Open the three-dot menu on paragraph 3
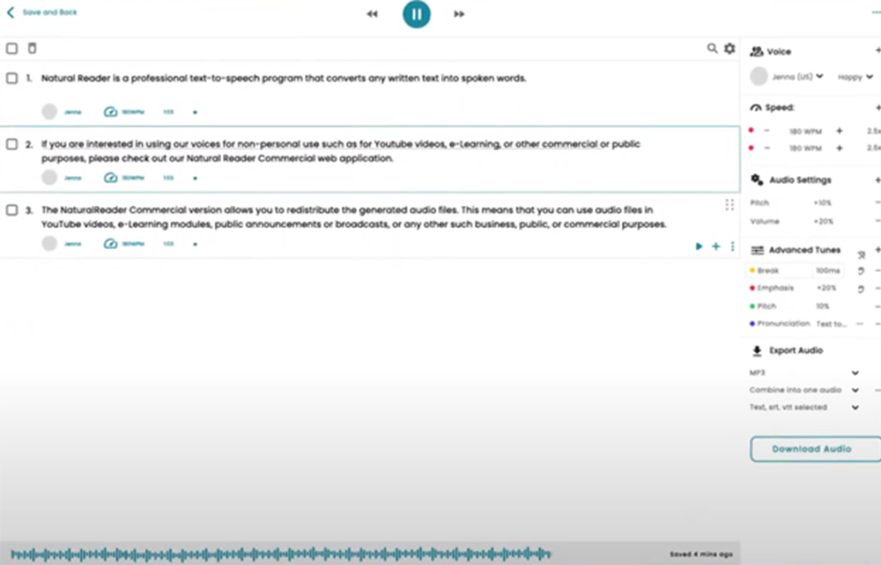The width and height of the screenshot is (881, 565). point(732,246)
